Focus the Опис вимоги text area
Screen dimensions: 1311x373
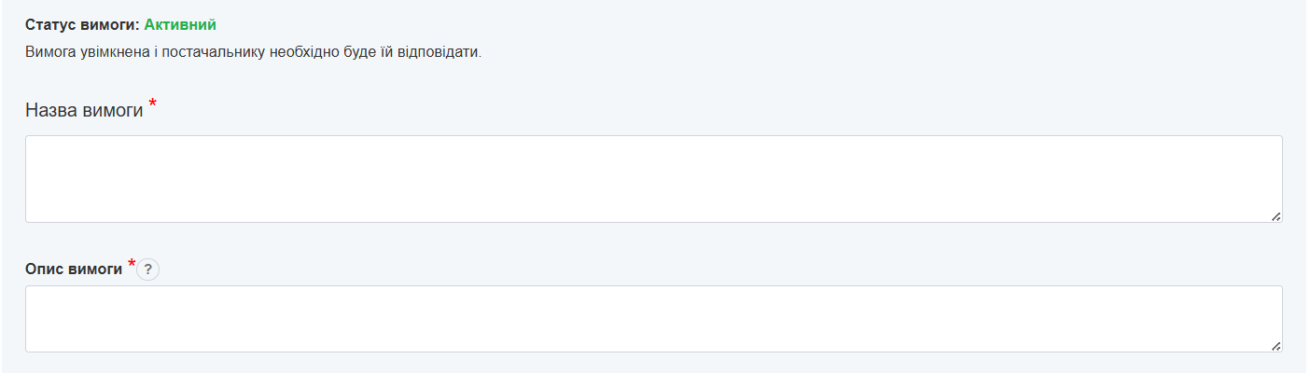click(653, 319)
